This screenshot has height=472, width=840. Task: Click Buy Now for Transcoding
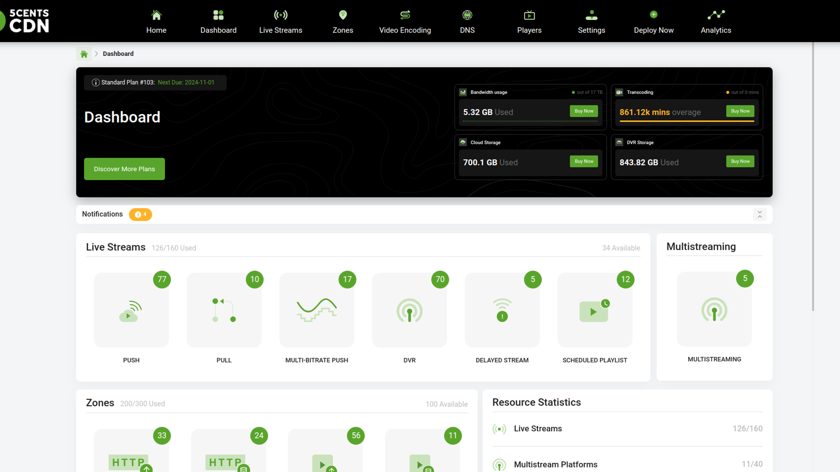740,111
